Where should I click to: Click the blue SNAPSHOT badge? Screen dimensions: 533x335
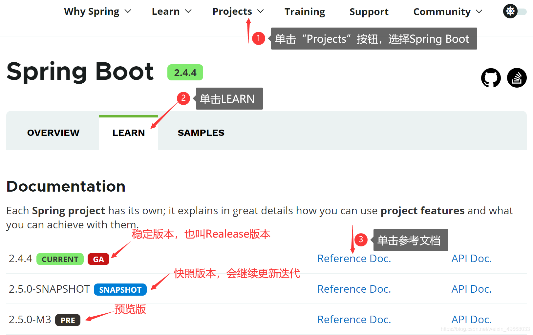point(120,290)
